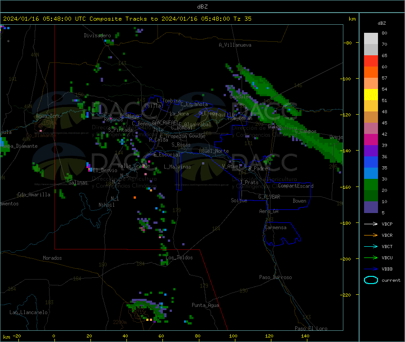Click the La_Nora location label
The image size is (405, 342).
tap(179, 114)
